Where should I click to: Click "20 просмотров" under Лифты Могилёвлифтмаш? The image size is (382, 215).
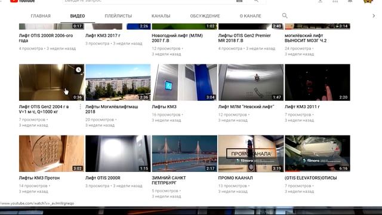(x=100, y=119)
